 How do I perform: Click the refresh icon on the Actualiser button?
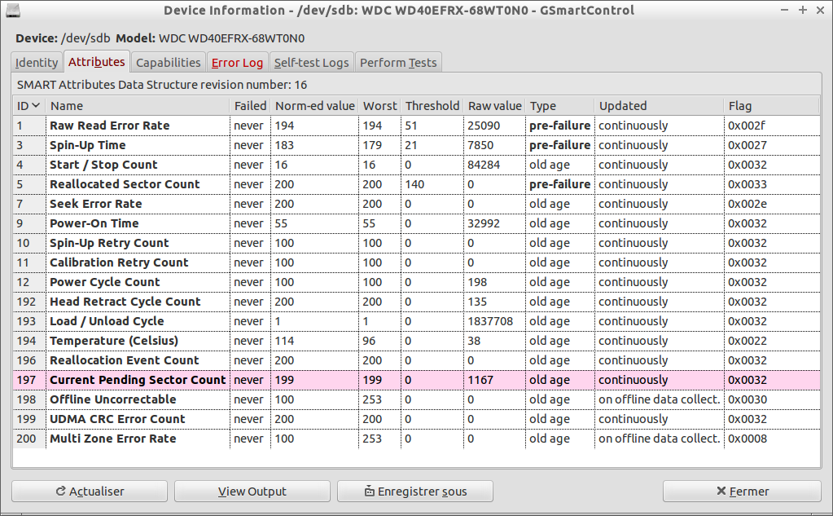click(61, 491)
